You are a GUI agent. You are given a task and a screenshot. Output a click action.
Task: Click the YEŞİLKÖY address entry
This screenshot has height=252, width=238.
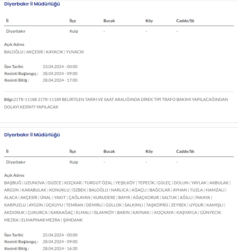pos(125,183)
